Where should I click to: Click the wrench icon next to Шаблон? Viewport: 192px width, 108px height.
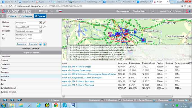(x=44, y=22)
